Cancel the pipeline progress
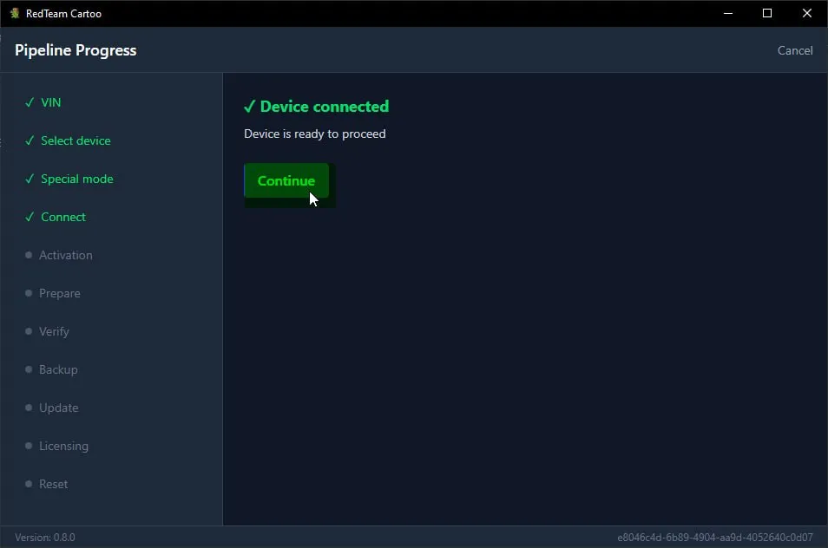Screen dimensions: 828x548 [x=795, y=50]
